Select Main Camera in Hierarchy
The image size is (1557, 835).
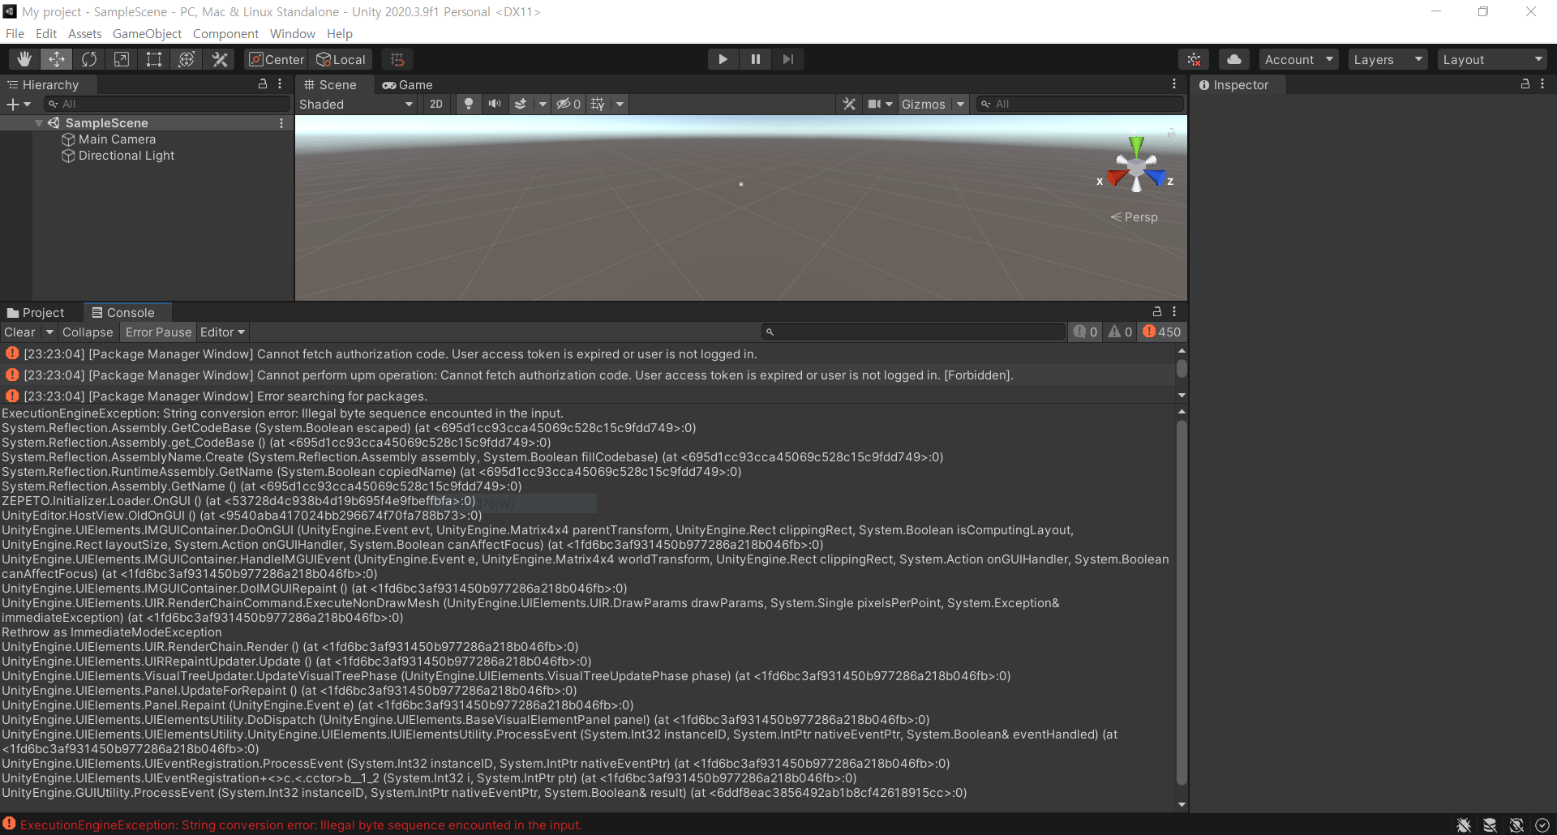click(x=117, y=139)
